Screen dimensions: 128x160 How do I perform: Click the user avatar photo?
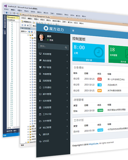tap(41, 37)
